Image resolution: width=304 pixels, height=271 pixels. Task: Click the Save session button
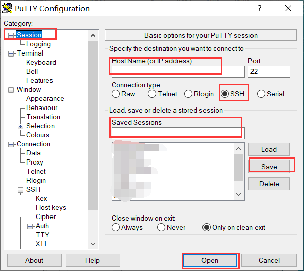pos(269,167)
